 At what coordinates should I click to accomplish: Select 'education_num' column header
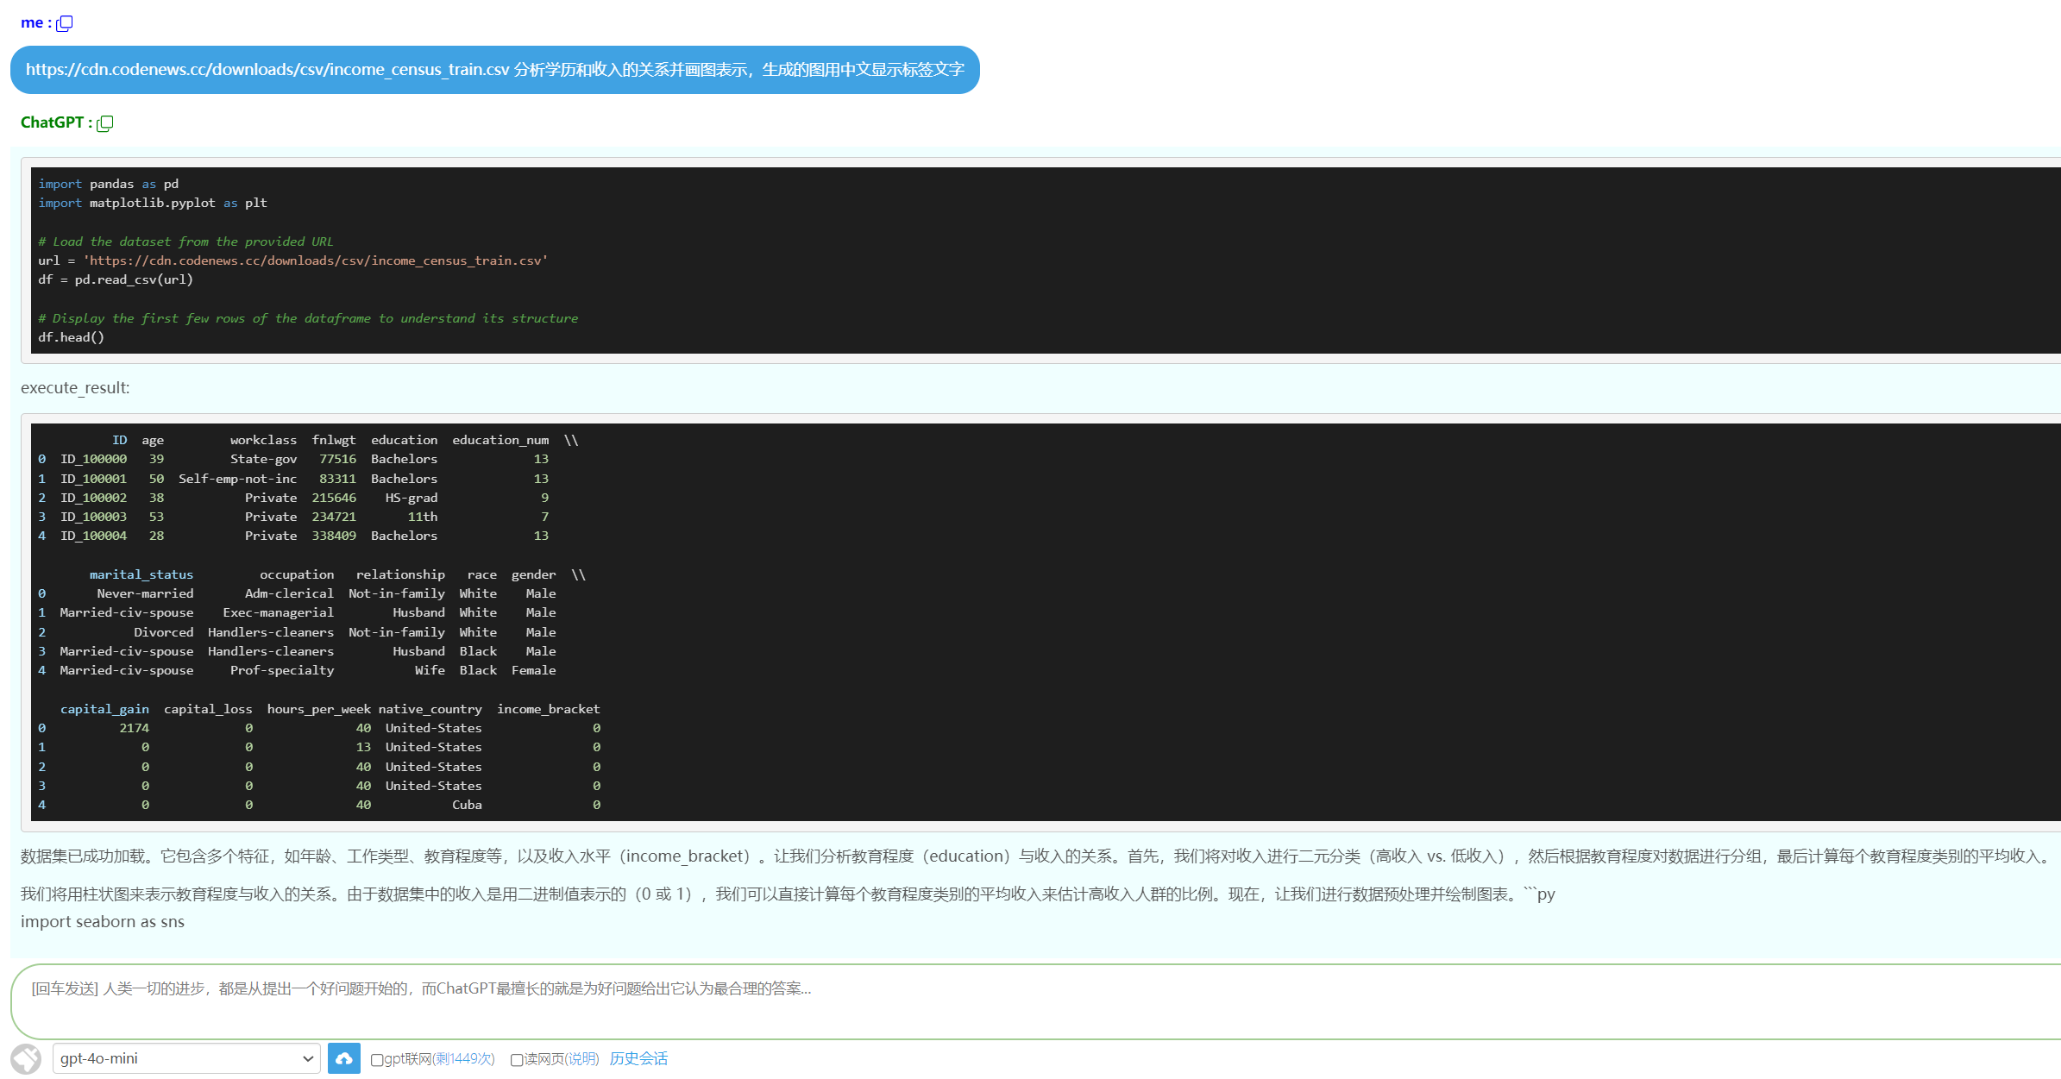tap(500, 440)
